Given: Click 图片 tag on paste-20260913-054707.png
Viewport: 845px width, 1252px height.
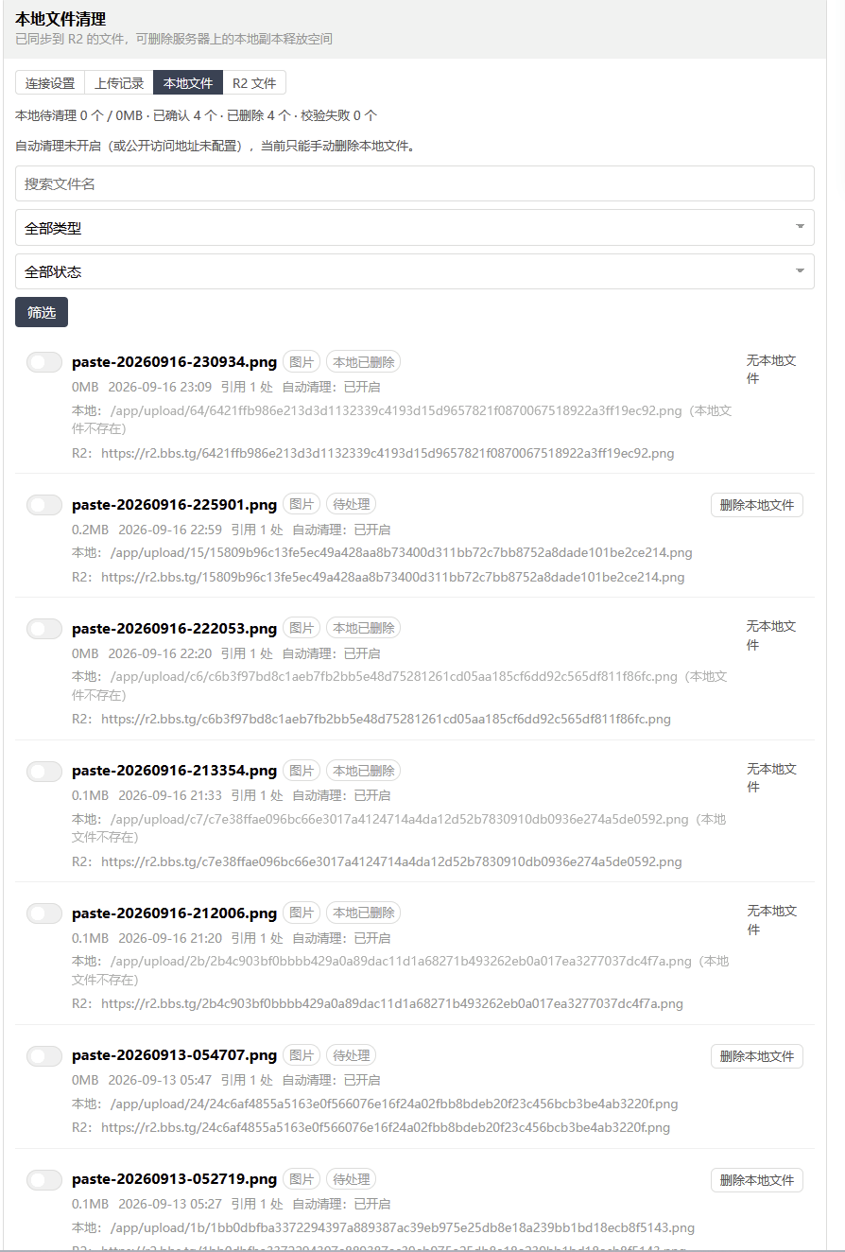Looking at the screenshot, I should click(302, 1055).
